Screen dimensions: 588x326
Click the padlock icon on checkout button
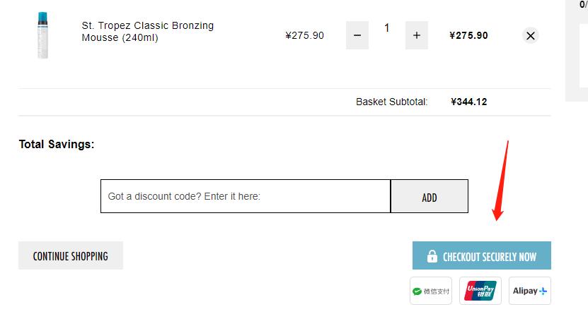(432, 256)
